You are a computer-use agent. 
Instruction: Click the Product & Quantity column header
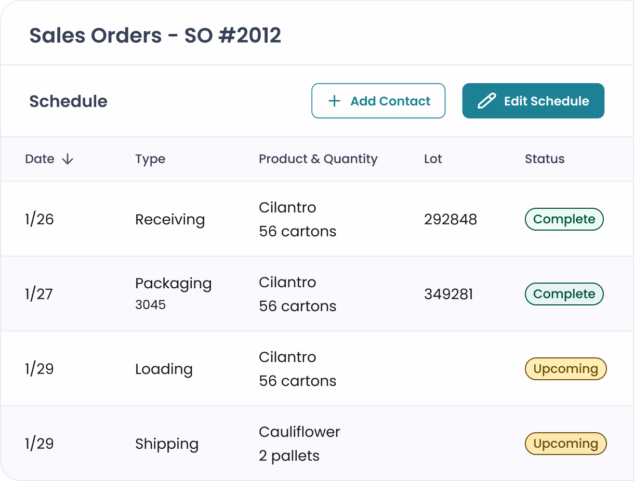pos(318,159)
